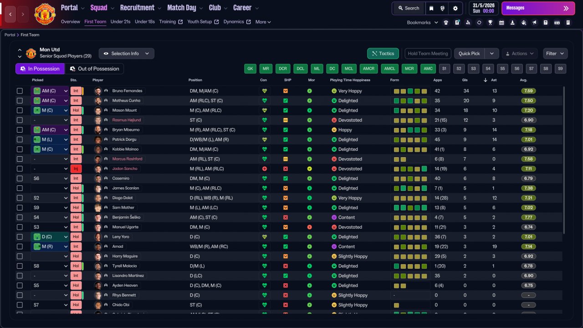Screen dimensions: 583x328
Task: Click the date and time display
Action: pos(483,8)
